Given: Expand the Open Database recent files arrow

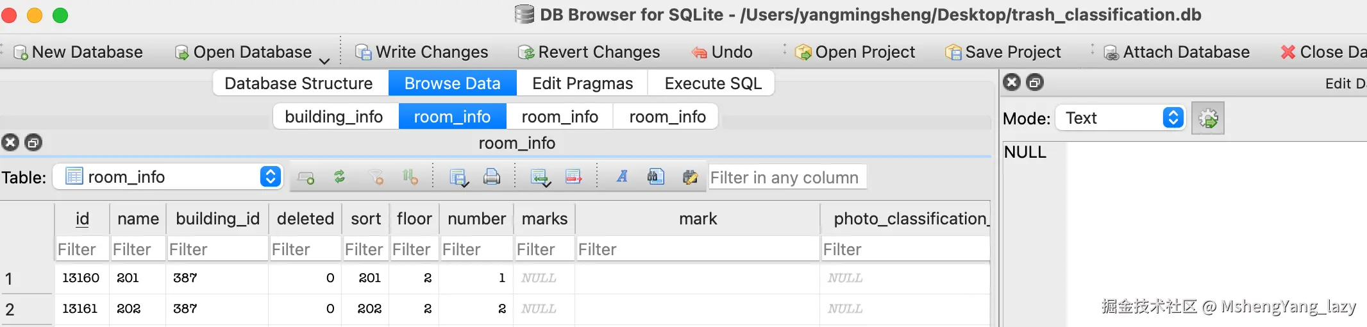Looking at the screenshot, I should pos(324,61).
